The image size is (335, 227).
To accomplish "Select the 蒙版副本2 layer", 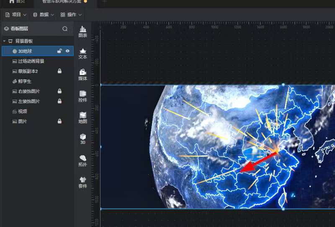I will coord(38,71).
